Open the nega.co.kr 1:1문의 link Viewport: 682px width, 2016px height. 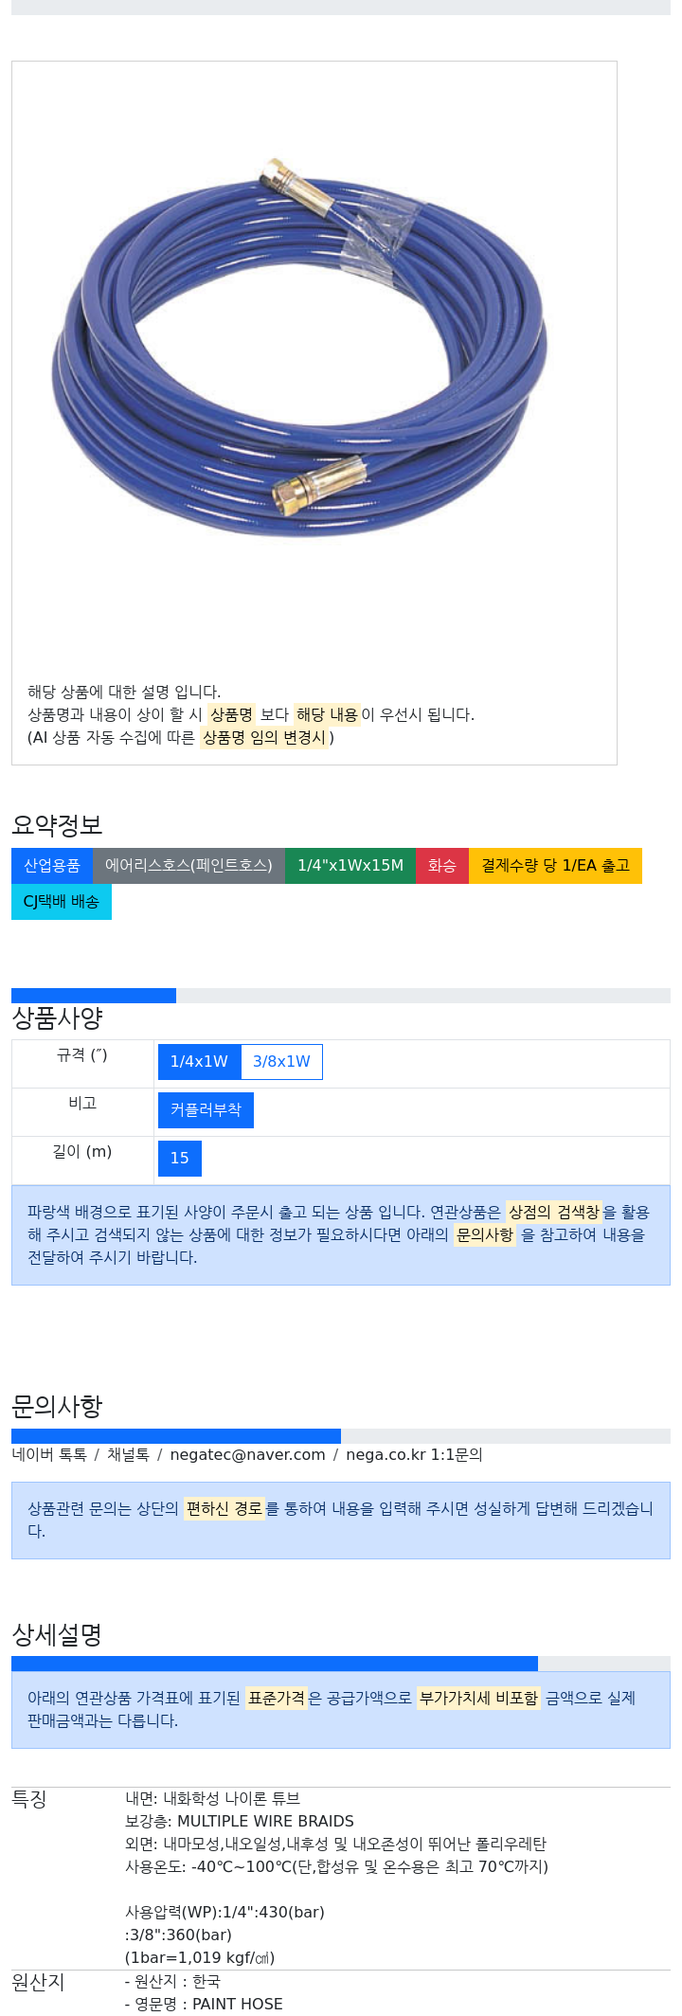[414, 1455]
